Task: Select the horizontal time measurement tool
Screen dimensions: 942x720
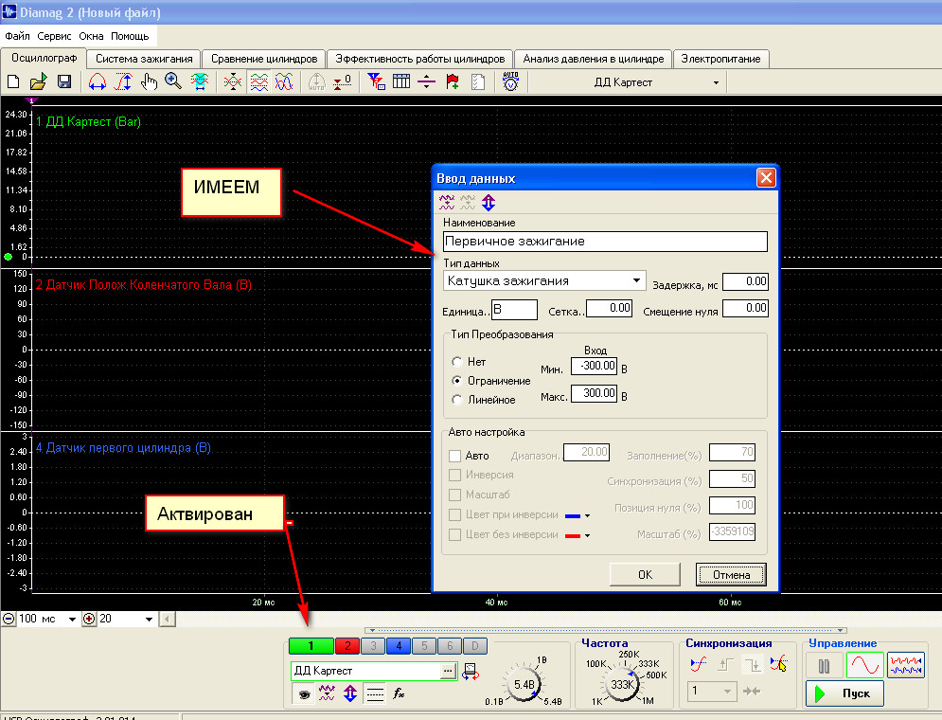Action: (x=97, y=81)
